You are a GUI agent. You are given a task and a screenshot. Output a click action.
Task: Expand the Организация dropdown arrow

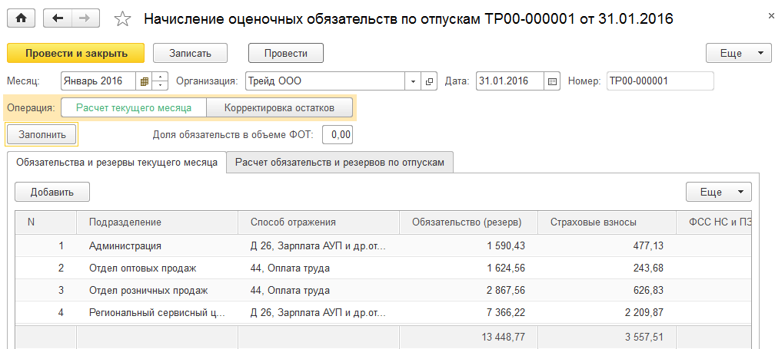tap(414, 81)
